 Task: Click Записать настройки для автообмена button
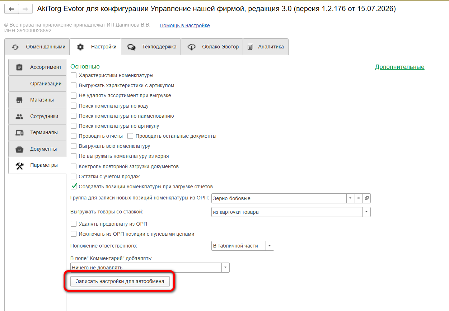point(120,282)
